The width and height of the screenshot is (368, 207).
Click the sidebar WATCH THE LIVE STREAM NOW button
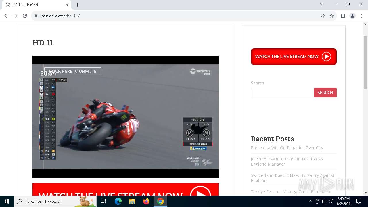tap(294, 57)
